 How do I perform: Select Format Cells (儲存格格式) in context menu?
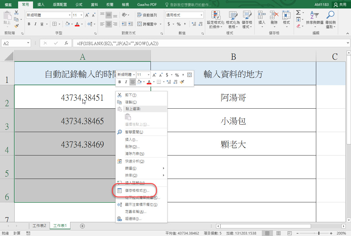(x=137, y=191)
